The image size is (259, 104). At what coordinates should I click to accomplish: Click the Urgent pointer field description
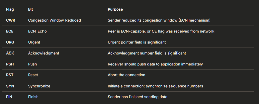tap(137, 42)
